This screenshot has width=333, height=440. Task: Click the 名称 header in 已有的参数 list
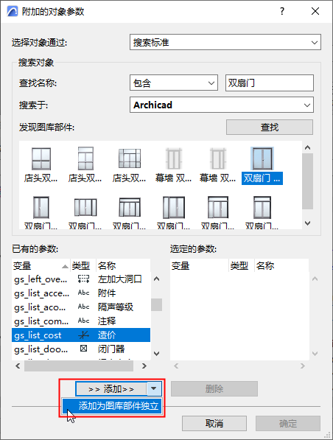point(124,265)
